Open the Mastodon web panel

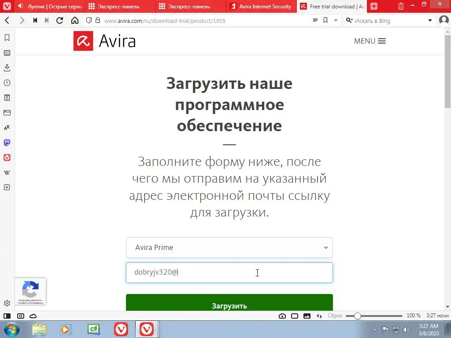coord(7,143)
